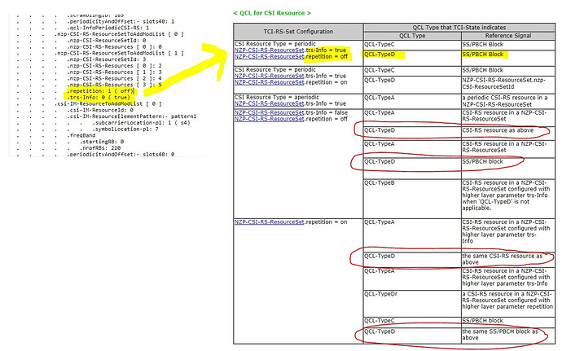Open the NZP-CSI-RS-ResourceSet link beside highlighted trs-Info = true

point(269,50)
